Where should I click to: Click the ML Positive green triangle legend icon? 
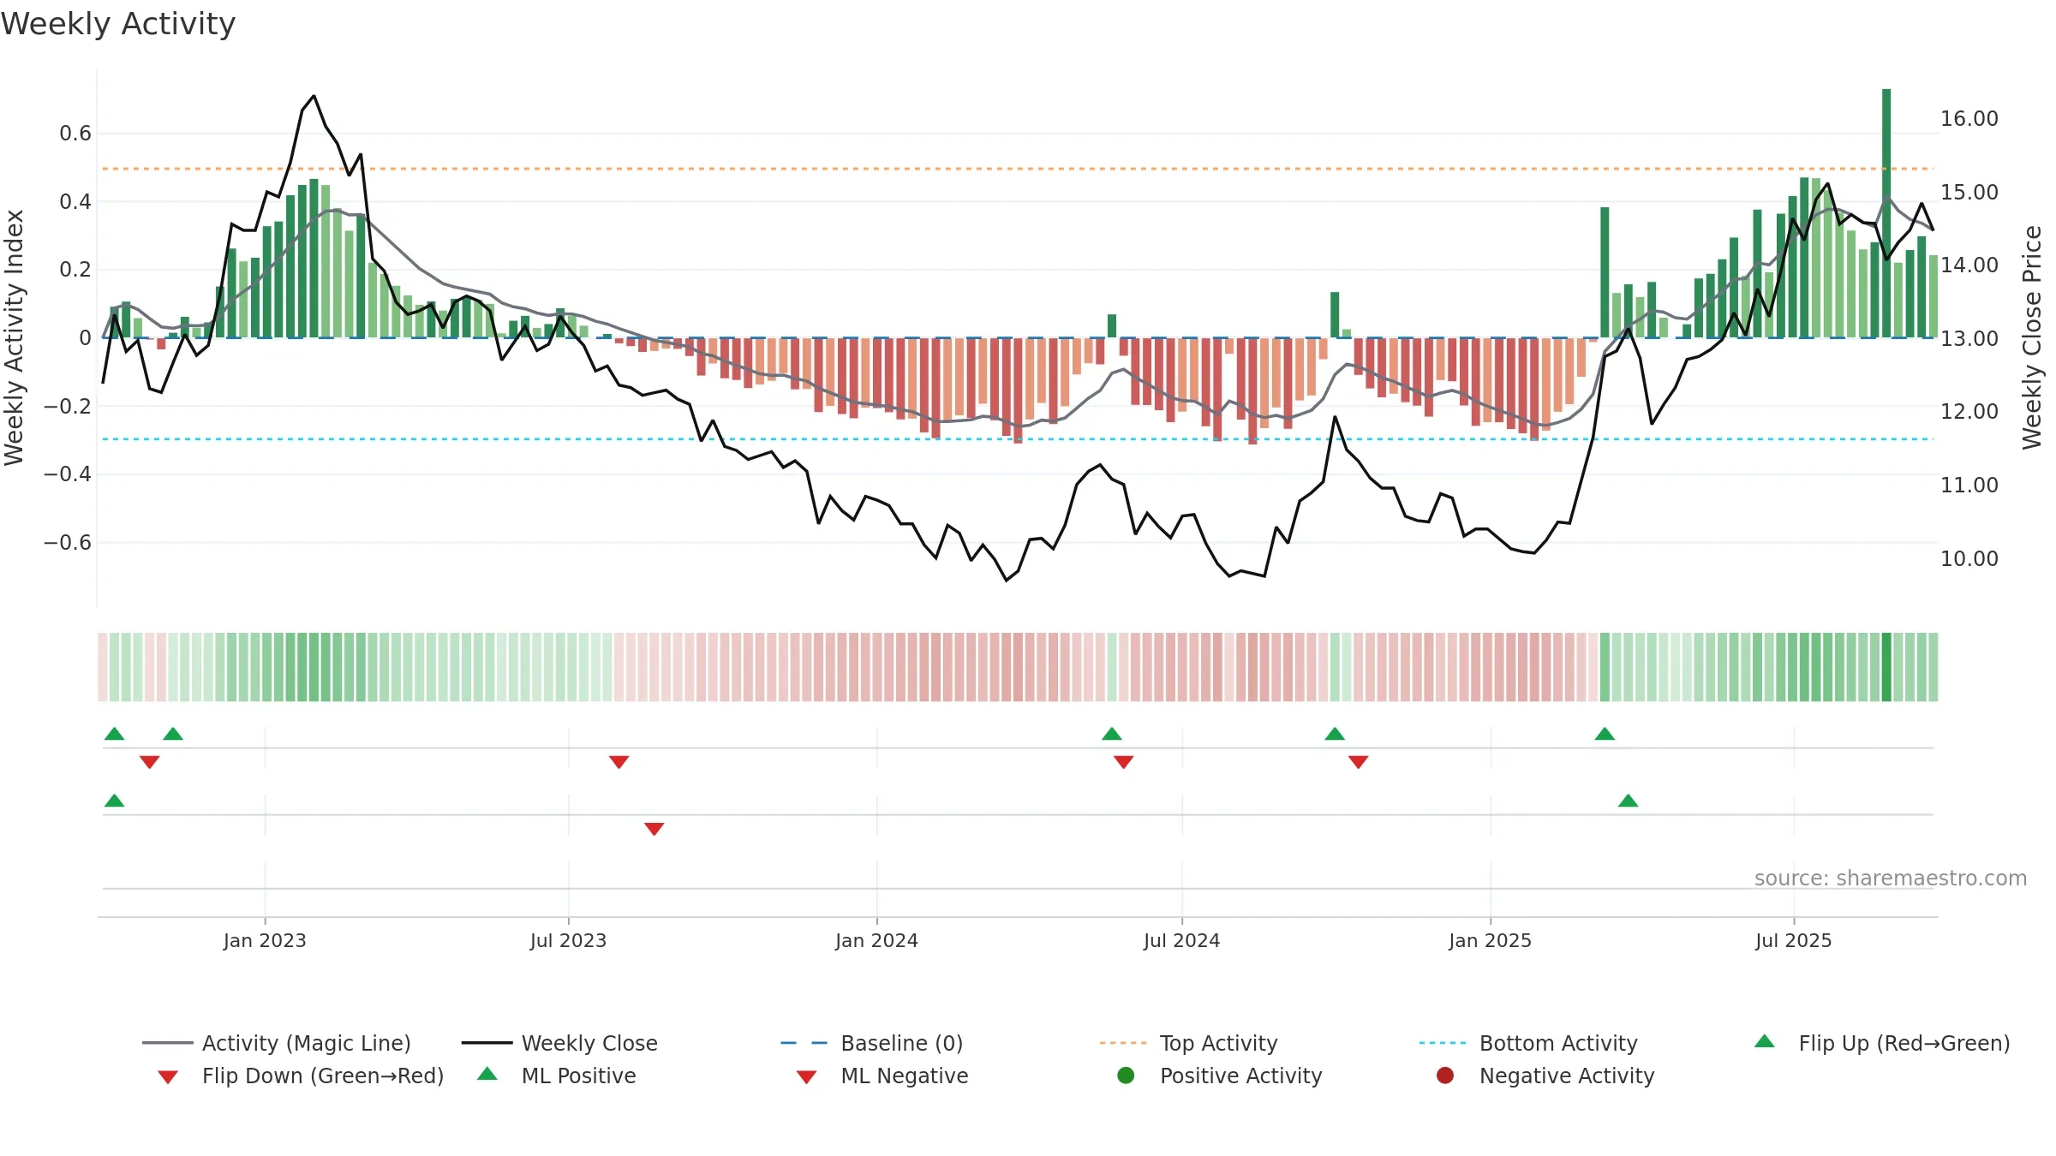point(487,1074)
